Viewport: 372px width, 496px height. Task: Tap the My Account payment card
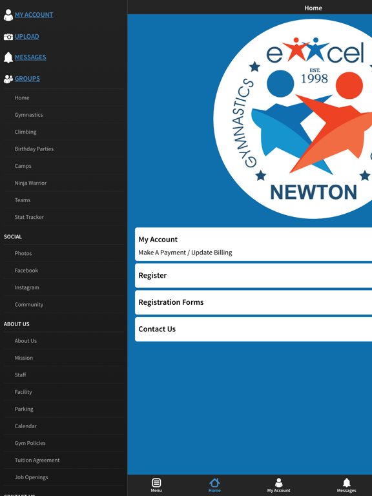coord(253,244)
